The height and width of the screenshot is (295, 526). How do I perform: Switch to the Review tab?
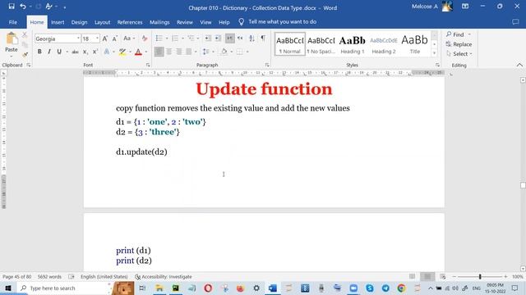click(x=185, y=22)
